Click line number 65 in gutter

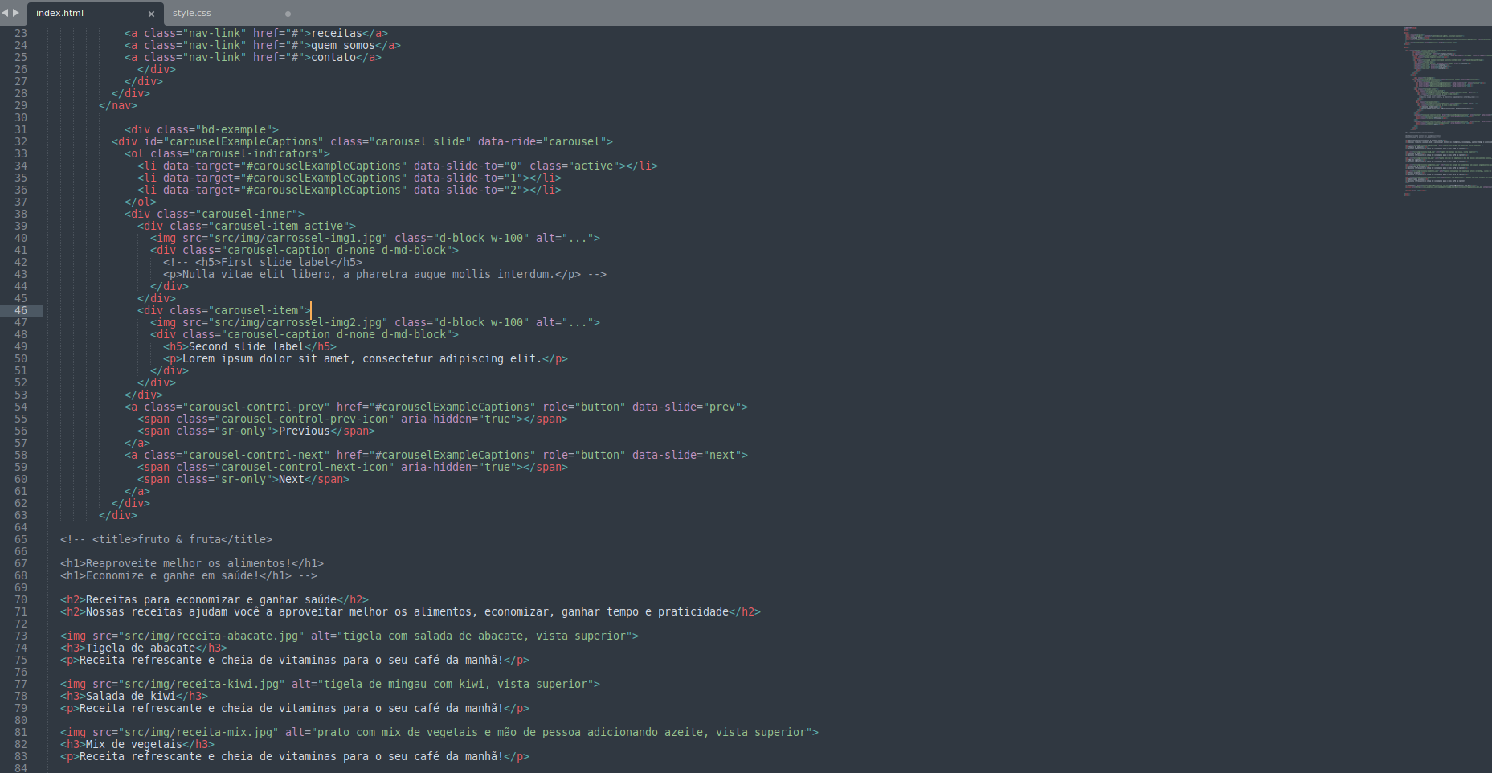coord(21,539)
